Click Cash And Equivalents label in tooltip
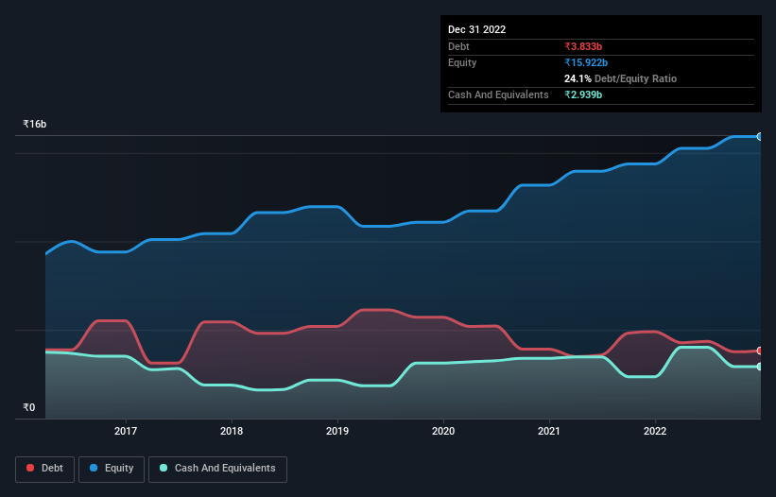This screenshot has width=776, height=497. (x=498, y=94)
